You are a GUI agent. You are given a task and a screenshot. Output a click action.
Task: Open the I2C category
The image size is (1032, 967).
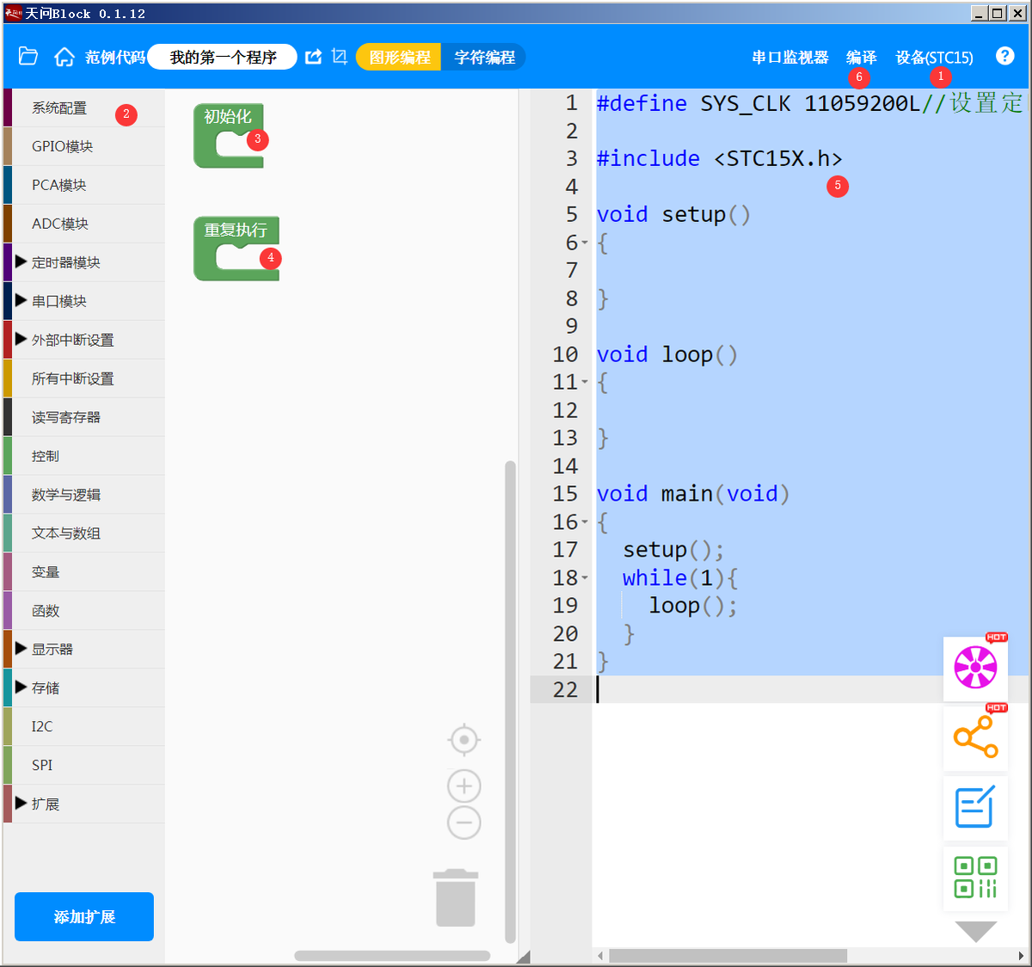(84, 727)
